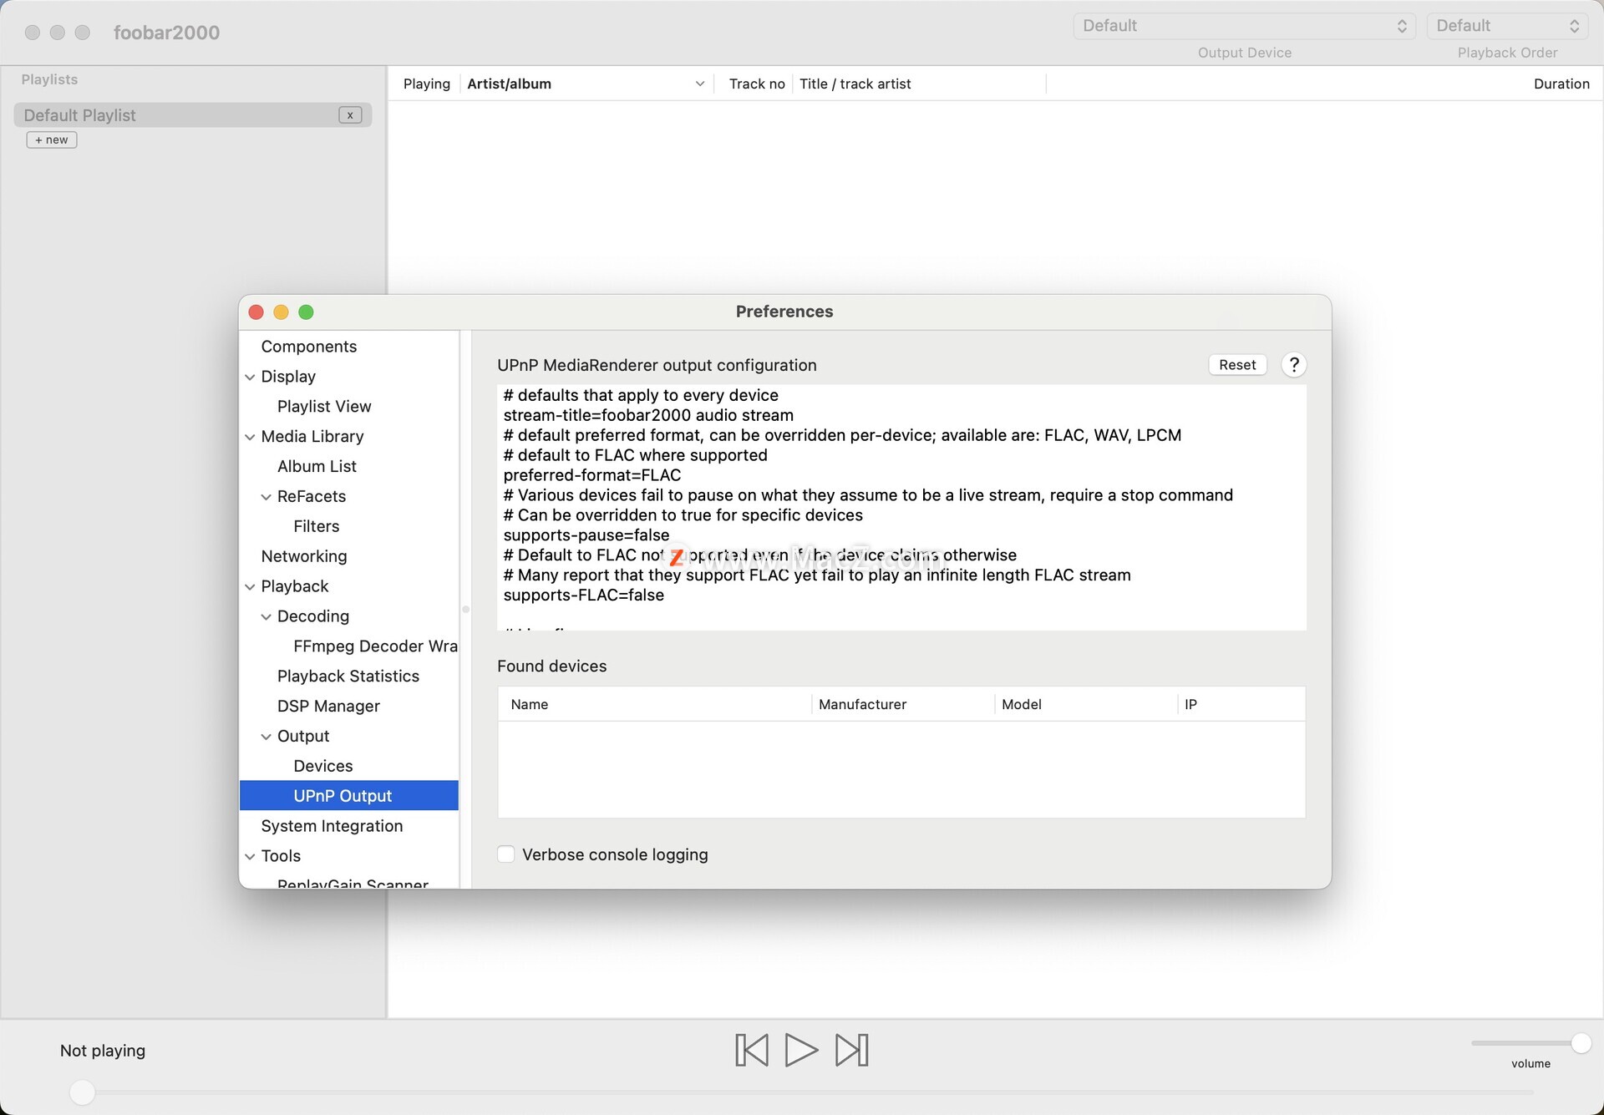
Task: Open the Playlist View preferences page
Action: coord(324,407)
